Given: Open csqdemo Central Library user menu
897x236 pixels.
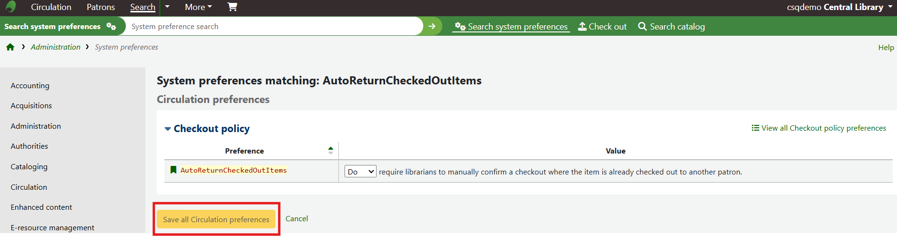Looking at the screenshot, I should point(839,7).
